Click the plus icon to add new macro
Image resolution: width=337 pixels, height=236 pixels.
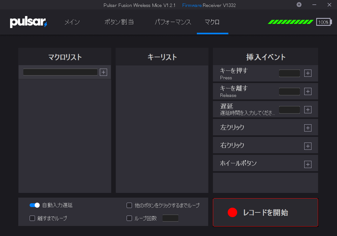pyautogui.click(x=103, y=72)
